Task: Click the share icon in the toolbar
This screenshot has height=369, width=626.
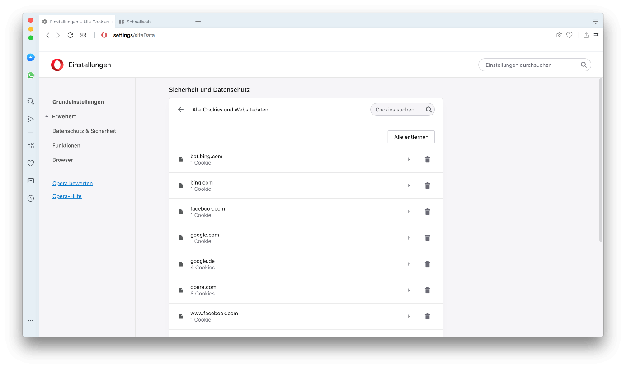Action: pyautogui.click(x=586, y=35)
